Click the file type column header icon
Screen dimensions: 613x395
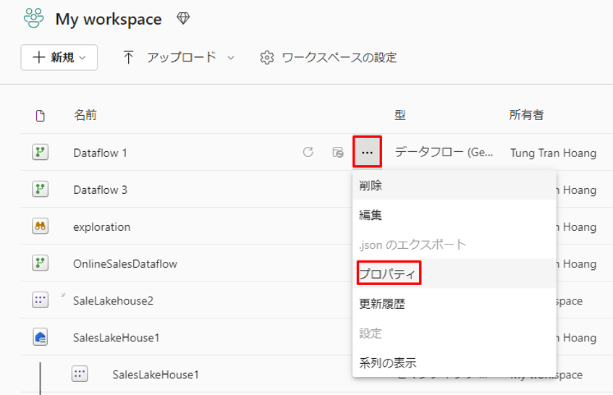(x=41, y=115)
